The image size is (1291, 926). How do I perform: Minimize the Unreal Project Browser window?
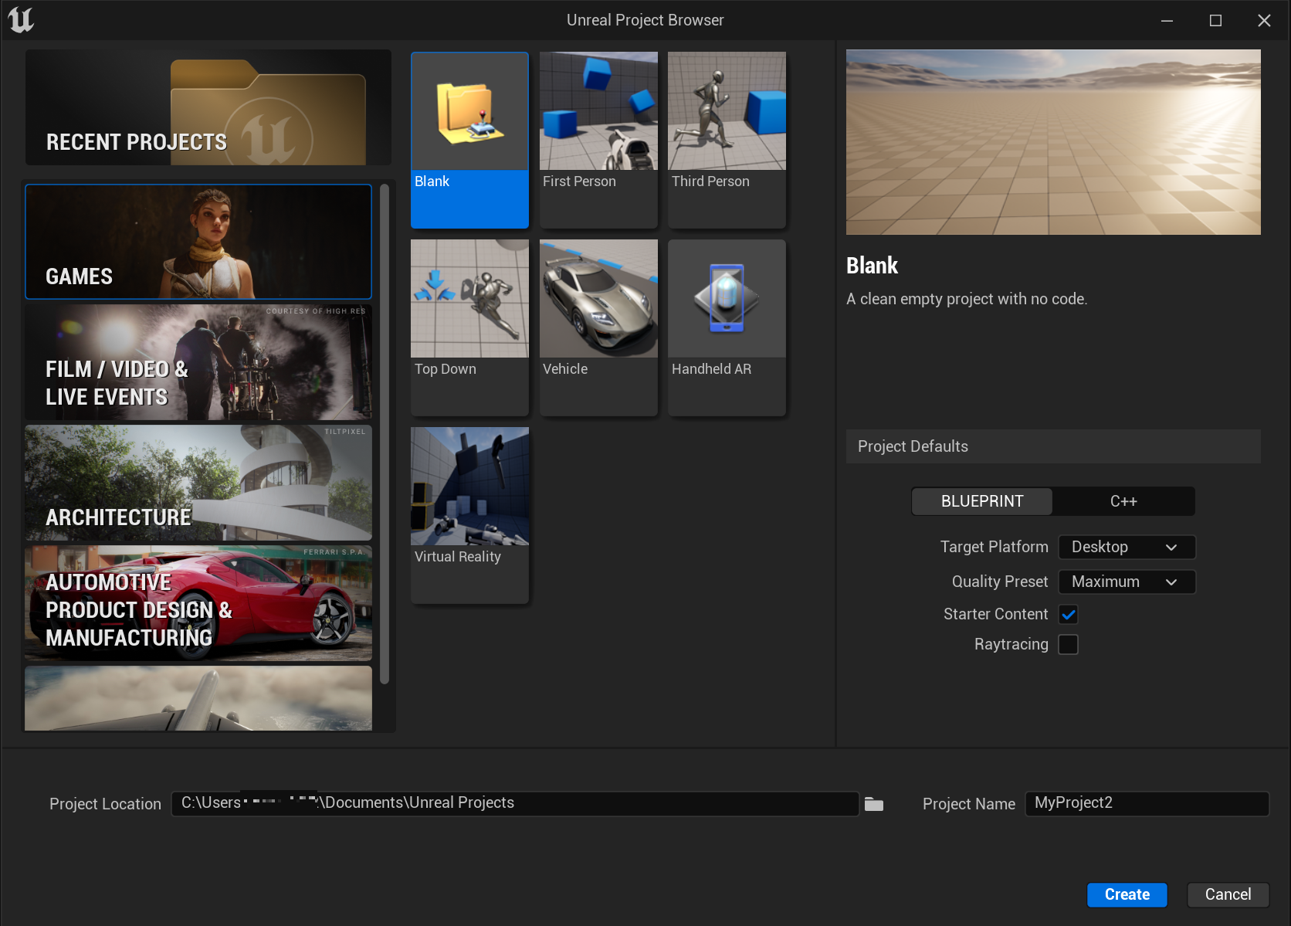tap(1167, 21)
